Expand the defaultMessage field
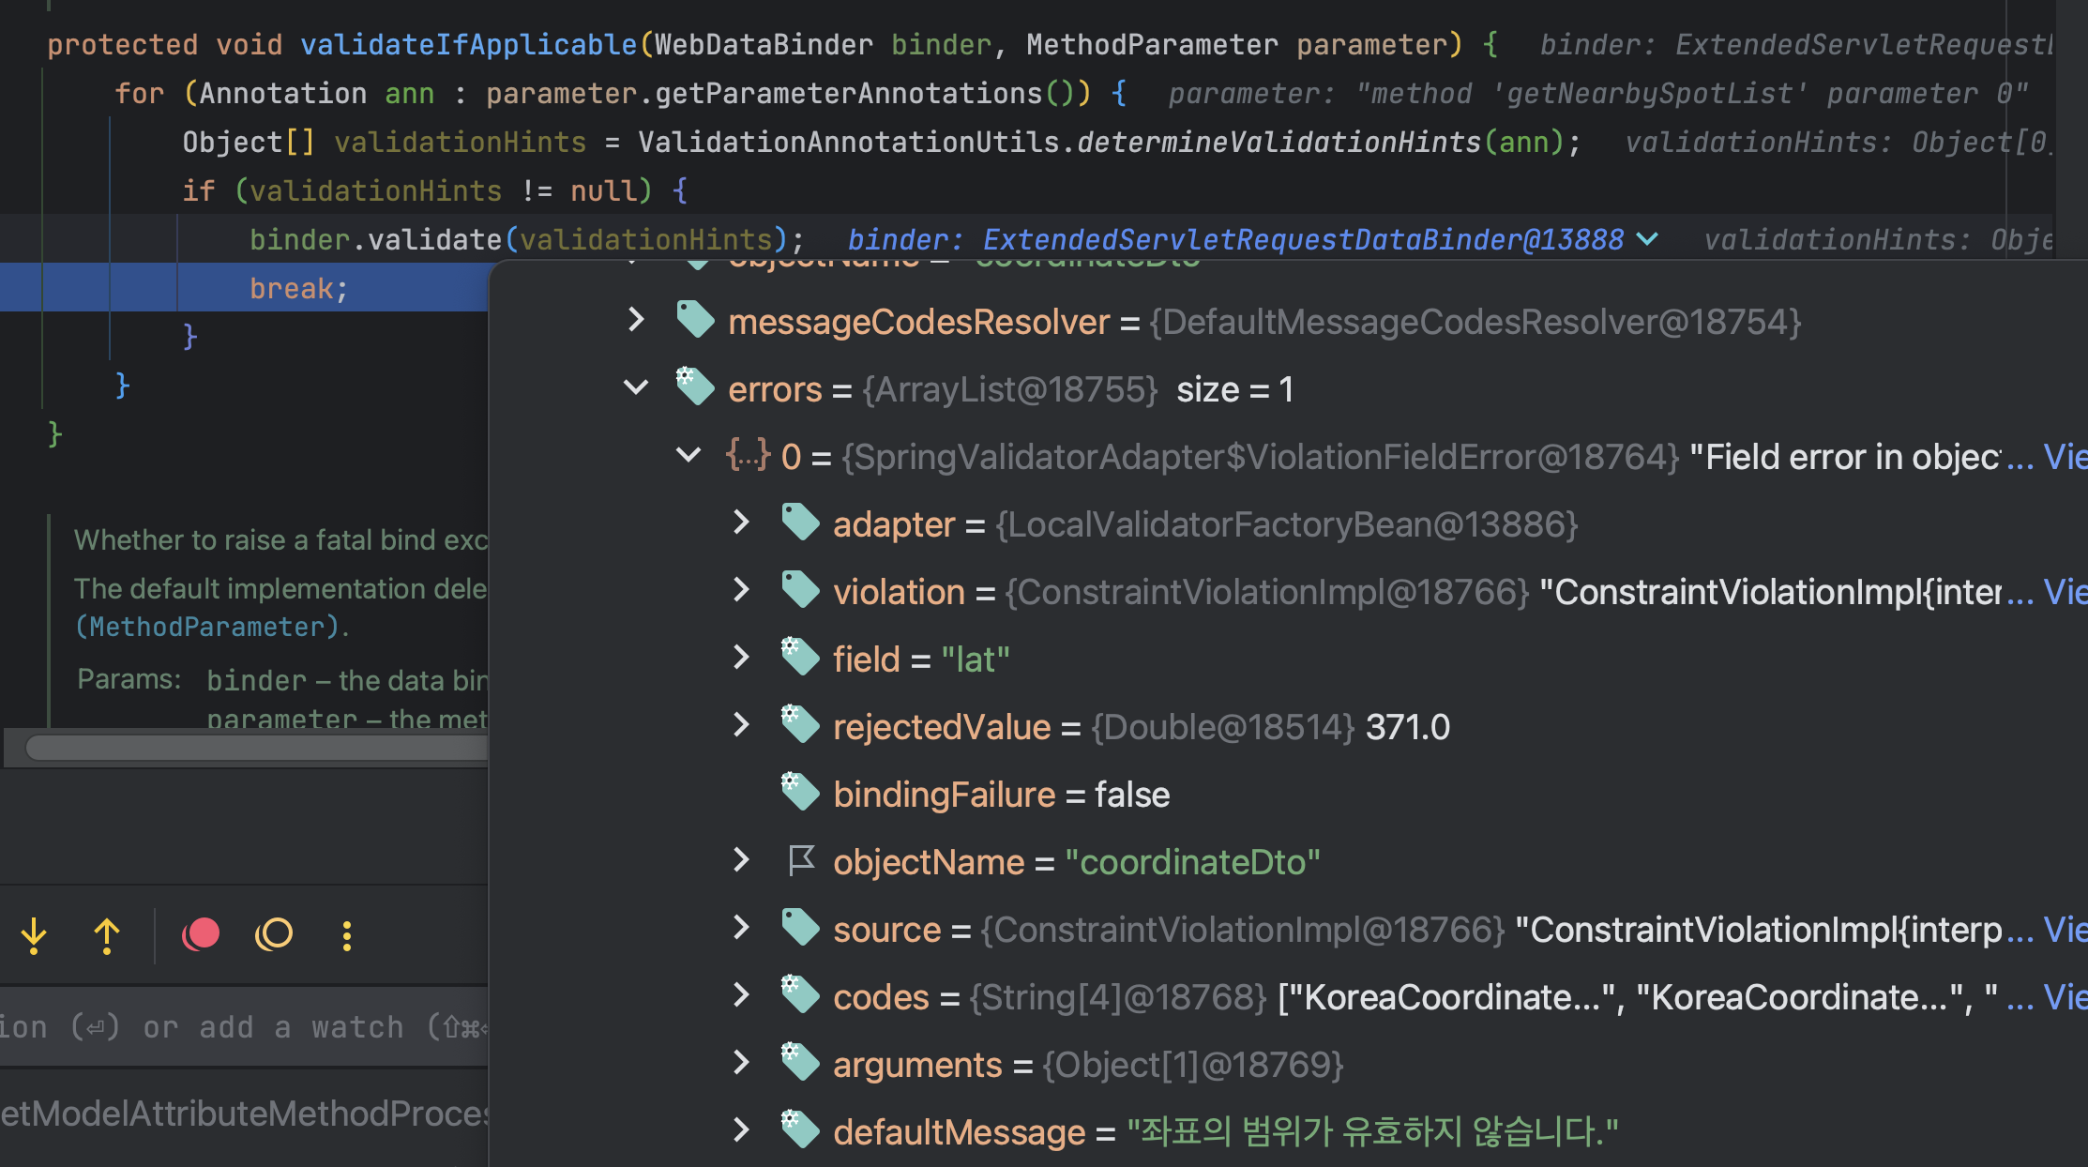2088x1167 pixels. pos(741,1131)
